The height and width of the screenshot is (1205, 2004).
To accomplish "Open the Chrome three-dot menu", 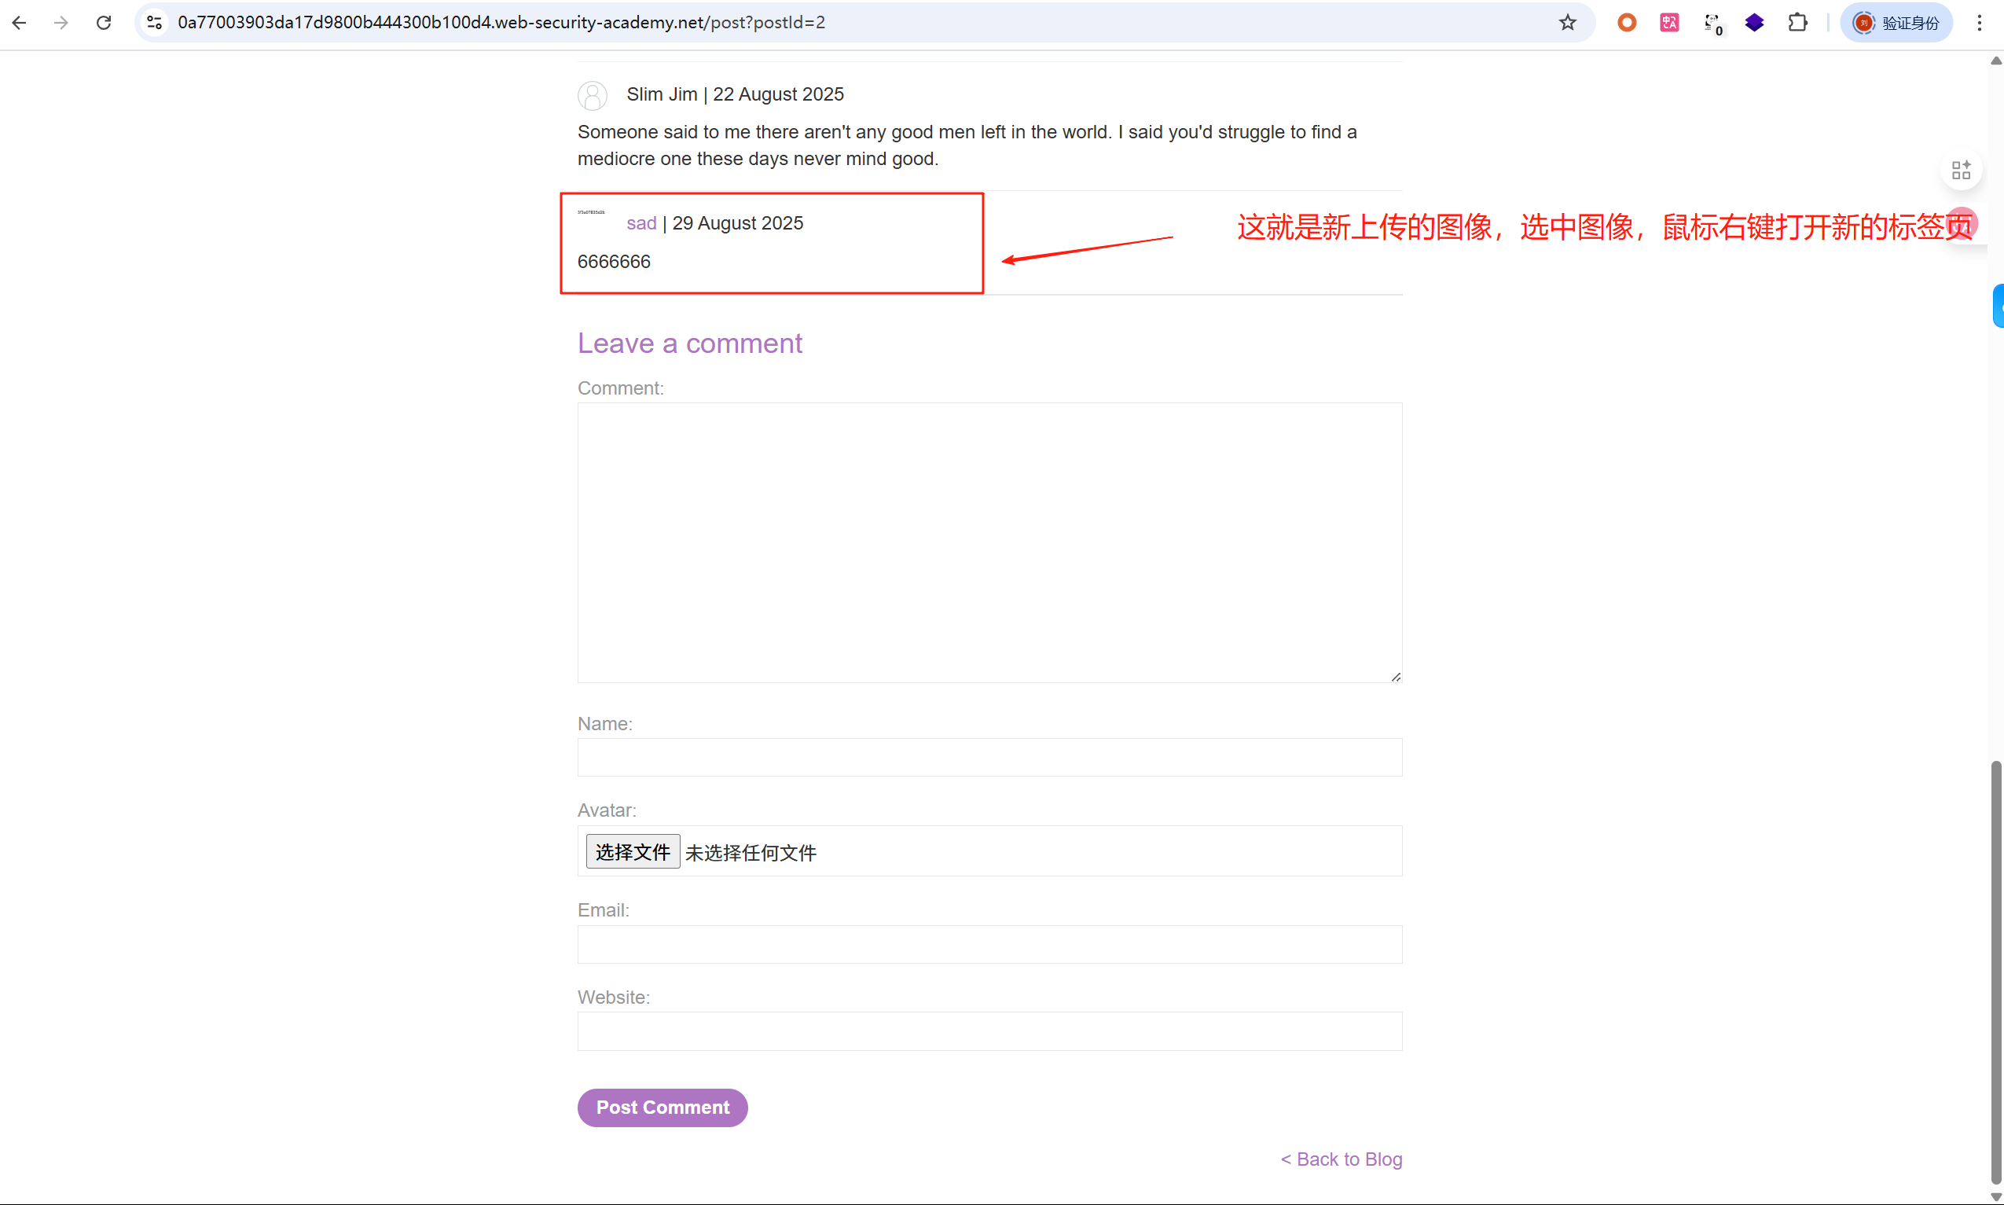I will point(1979,23).
